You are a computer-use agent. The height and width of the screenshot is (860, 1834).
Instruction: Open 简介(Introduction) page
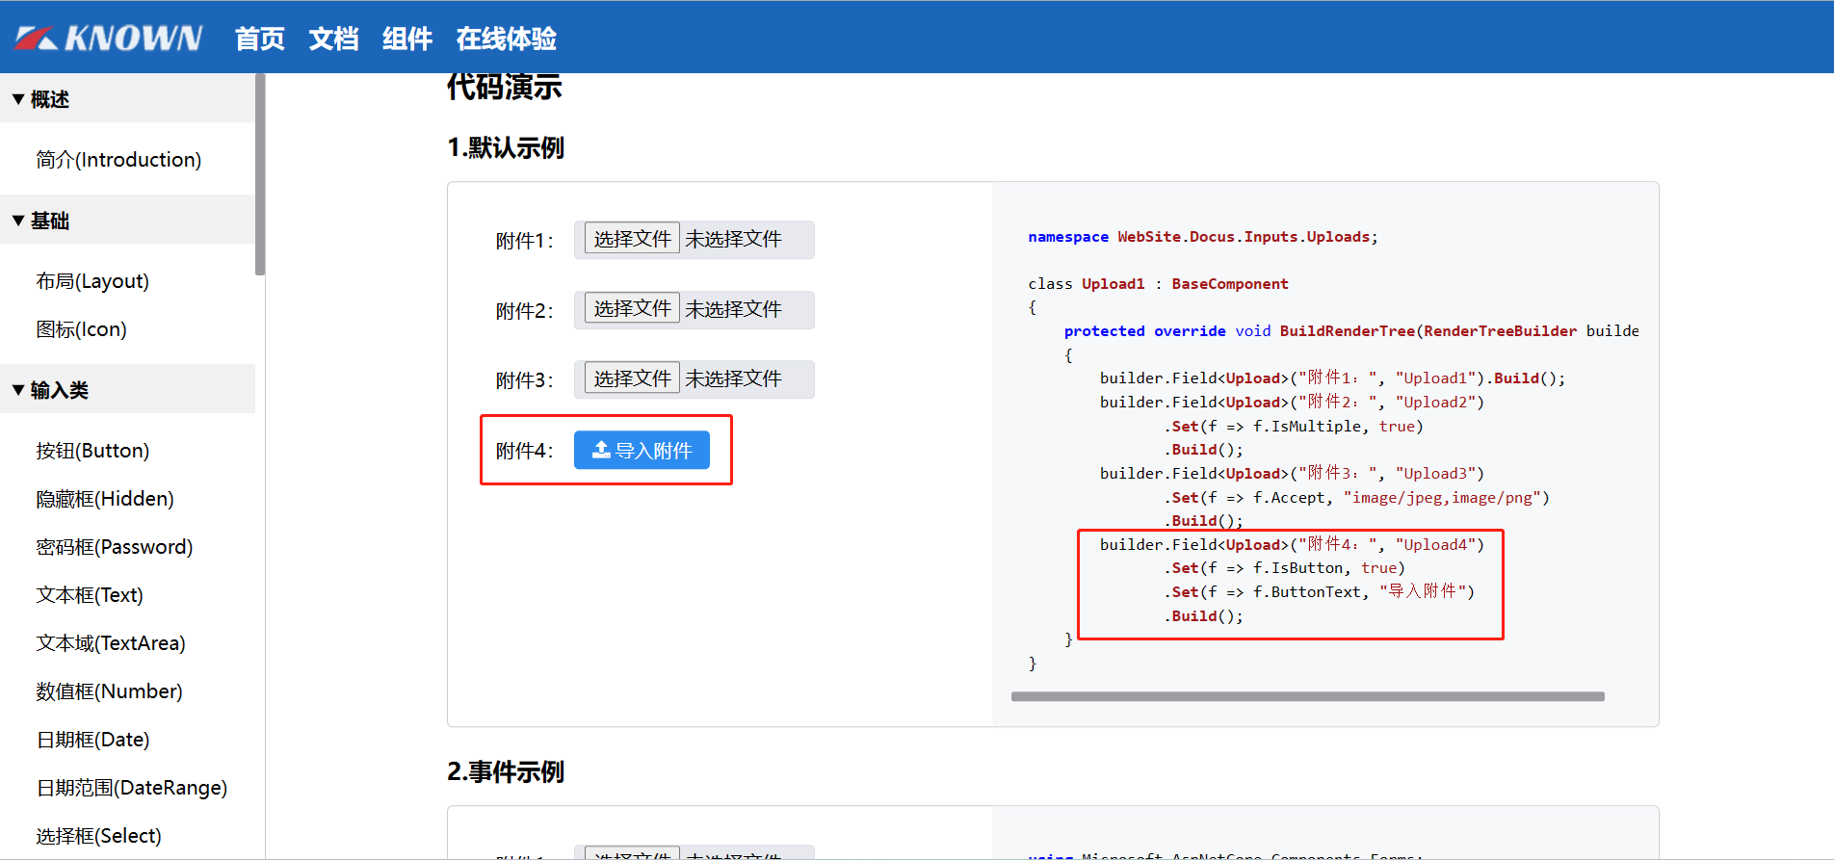point(118,160)
